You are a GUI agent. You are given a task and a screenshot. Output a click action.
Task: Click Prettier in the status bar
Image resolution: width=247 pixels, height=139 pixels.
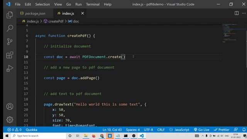pos(222,130)
